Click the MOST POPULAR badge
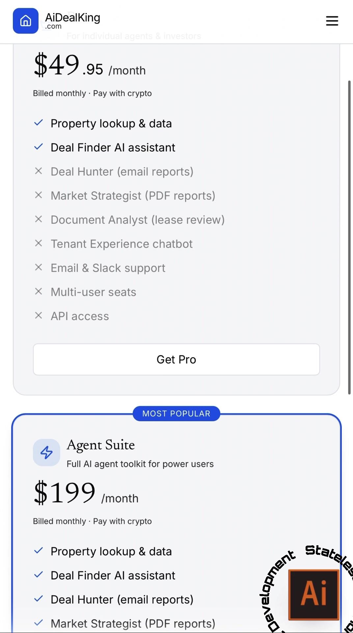353x633 pixels. click(176, 414)
